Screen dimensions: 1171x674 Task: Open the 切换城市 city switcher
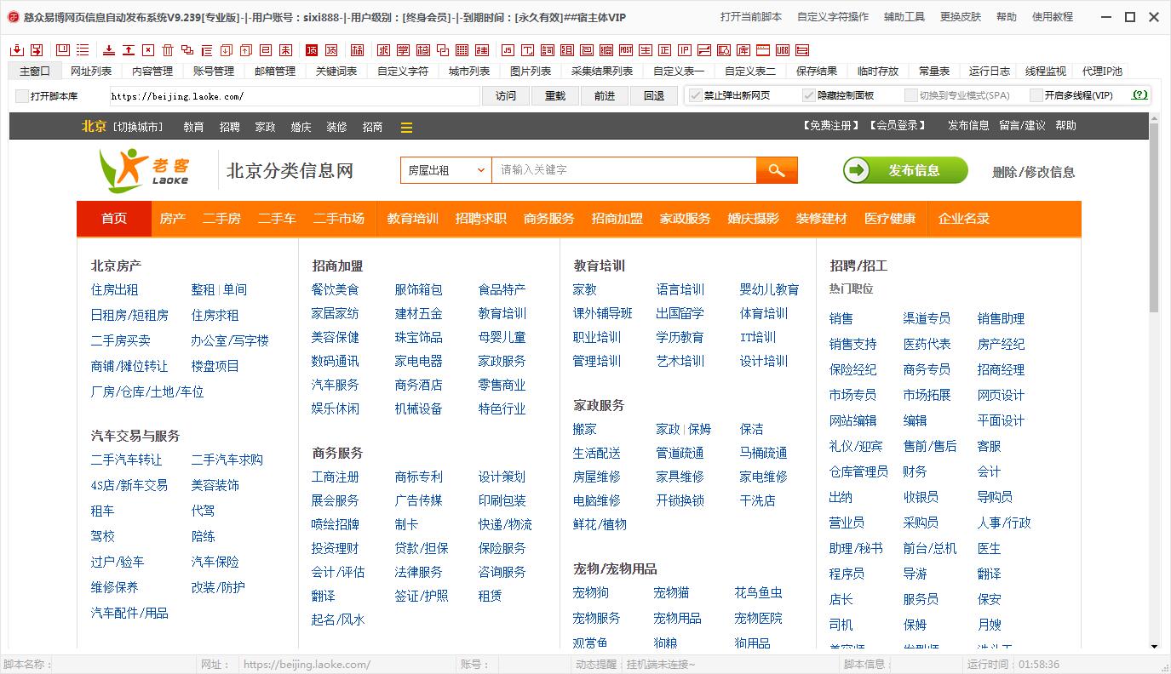138,127
